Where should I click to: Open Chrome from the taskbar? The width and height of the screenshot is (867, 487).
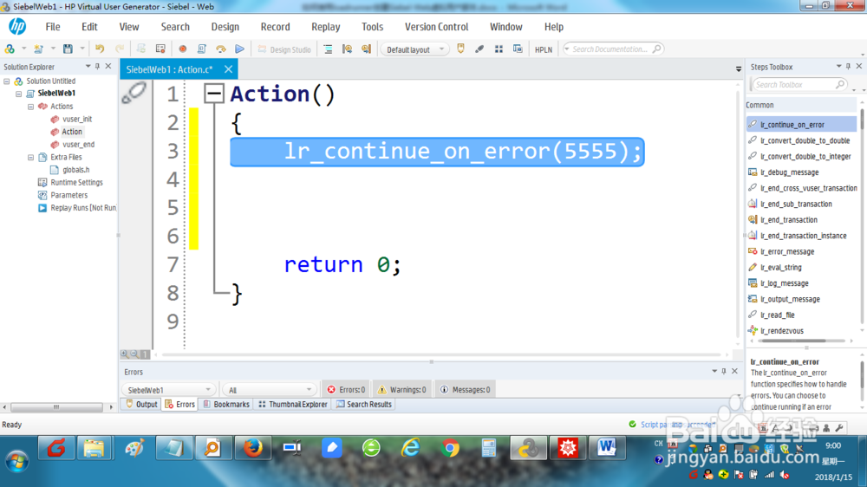450,448
